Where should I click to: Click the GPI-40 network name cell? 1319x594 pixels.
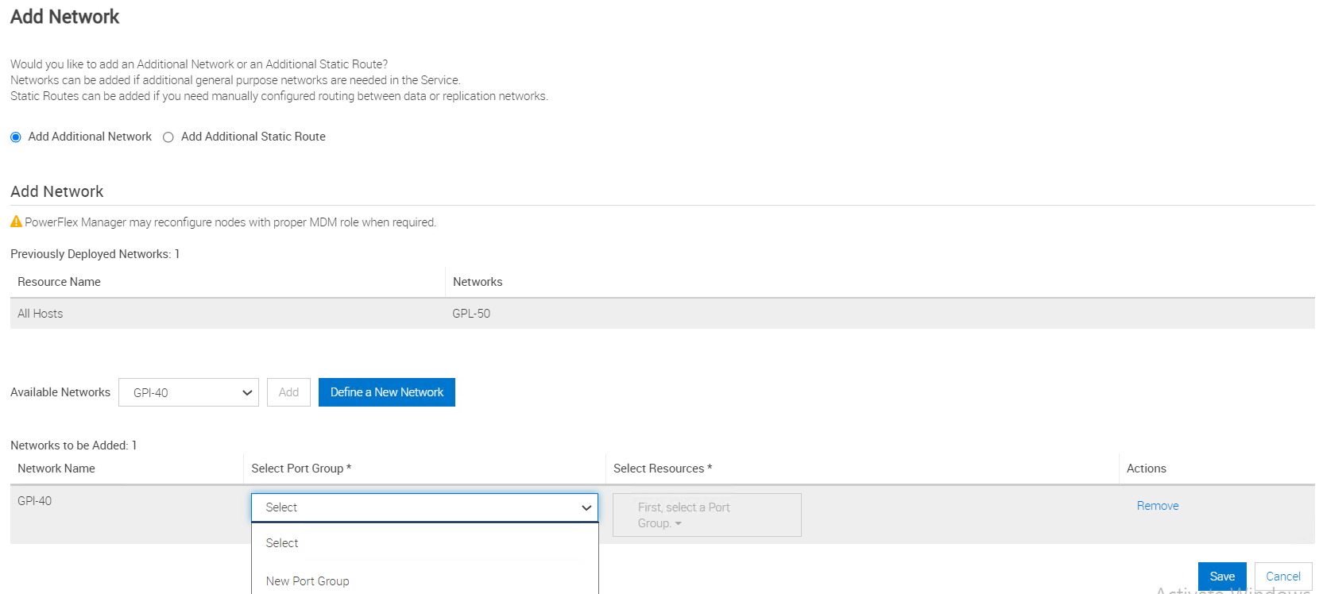pyautogui.click(x=35, y=501)
